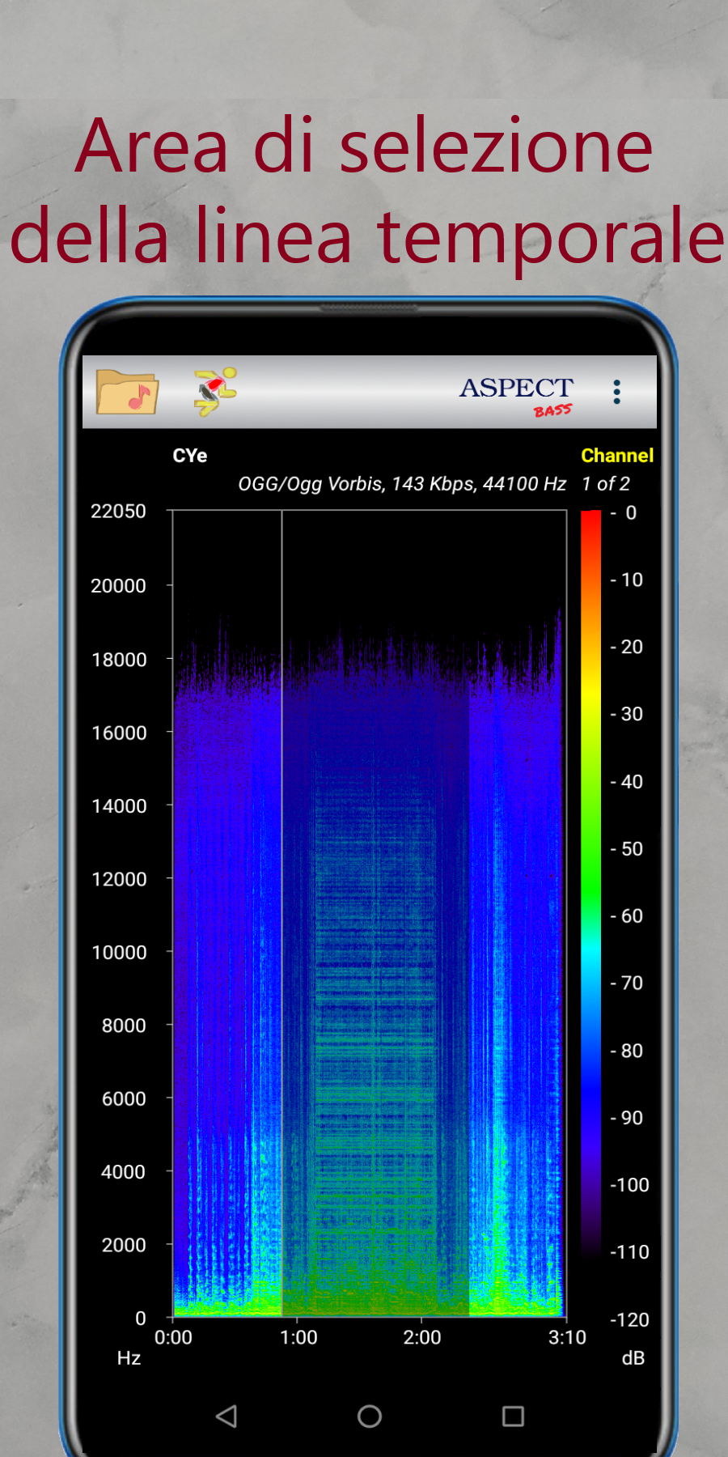Switch channel via yellow Channel label
728x1457 pixels.
pyautogui.click(x=617, y=456)
